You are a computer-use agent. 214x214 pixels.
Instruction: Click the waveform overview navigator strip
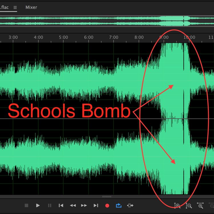point(107,21)
